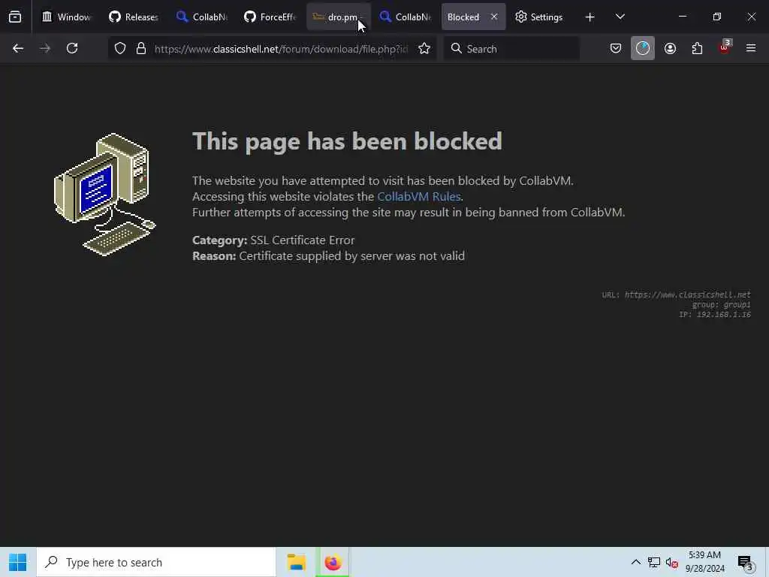Switch to the Window tab with the archive icon
This screenshot has height=577, width=769.
[66, 17]
